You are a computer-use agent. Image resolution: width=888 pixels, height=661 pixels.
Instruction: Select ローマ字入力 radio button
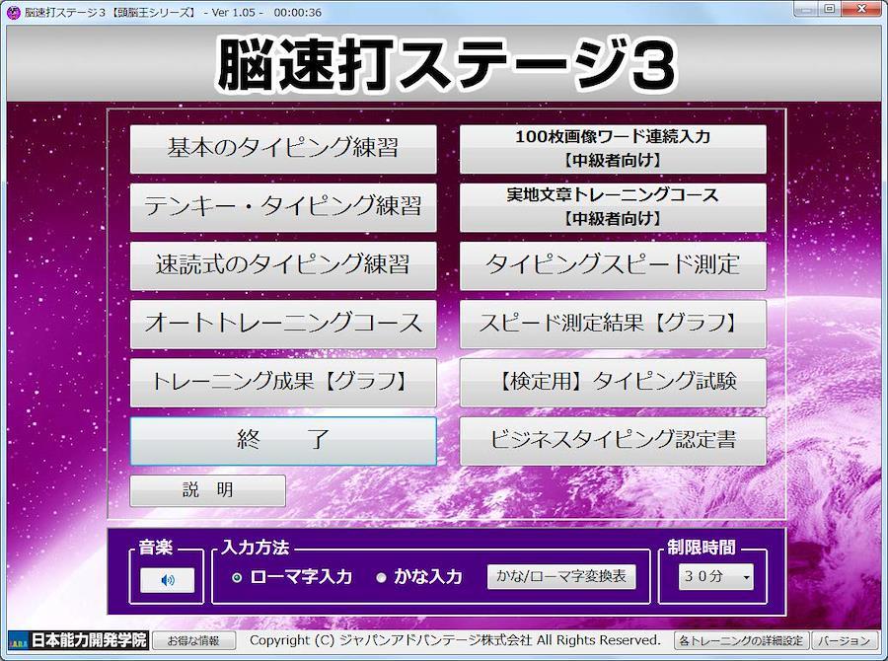coord(237,578)
